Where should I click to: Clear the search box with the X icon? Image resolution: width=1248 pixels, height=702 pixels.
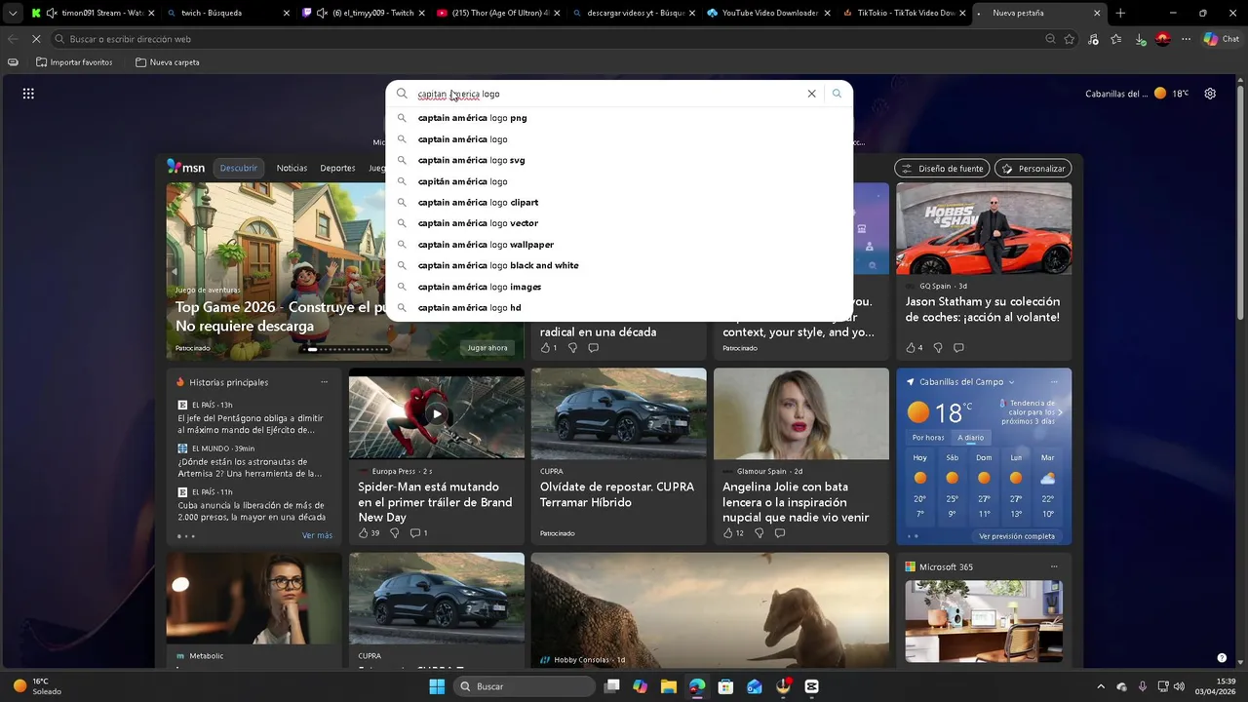click(811, 94)
